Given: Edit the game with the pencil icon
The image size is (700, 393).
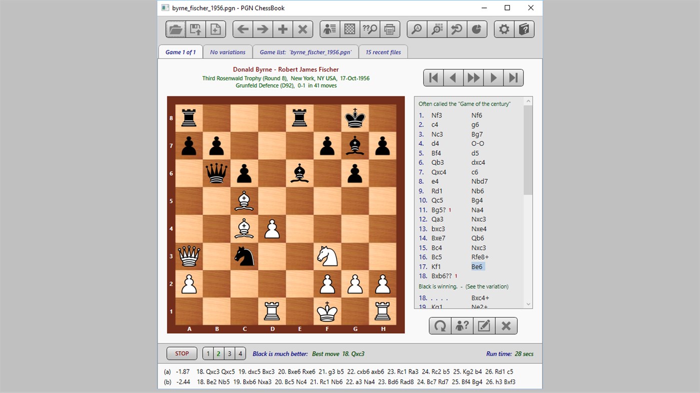Looking at the screenshot, I should click(483, 326).
